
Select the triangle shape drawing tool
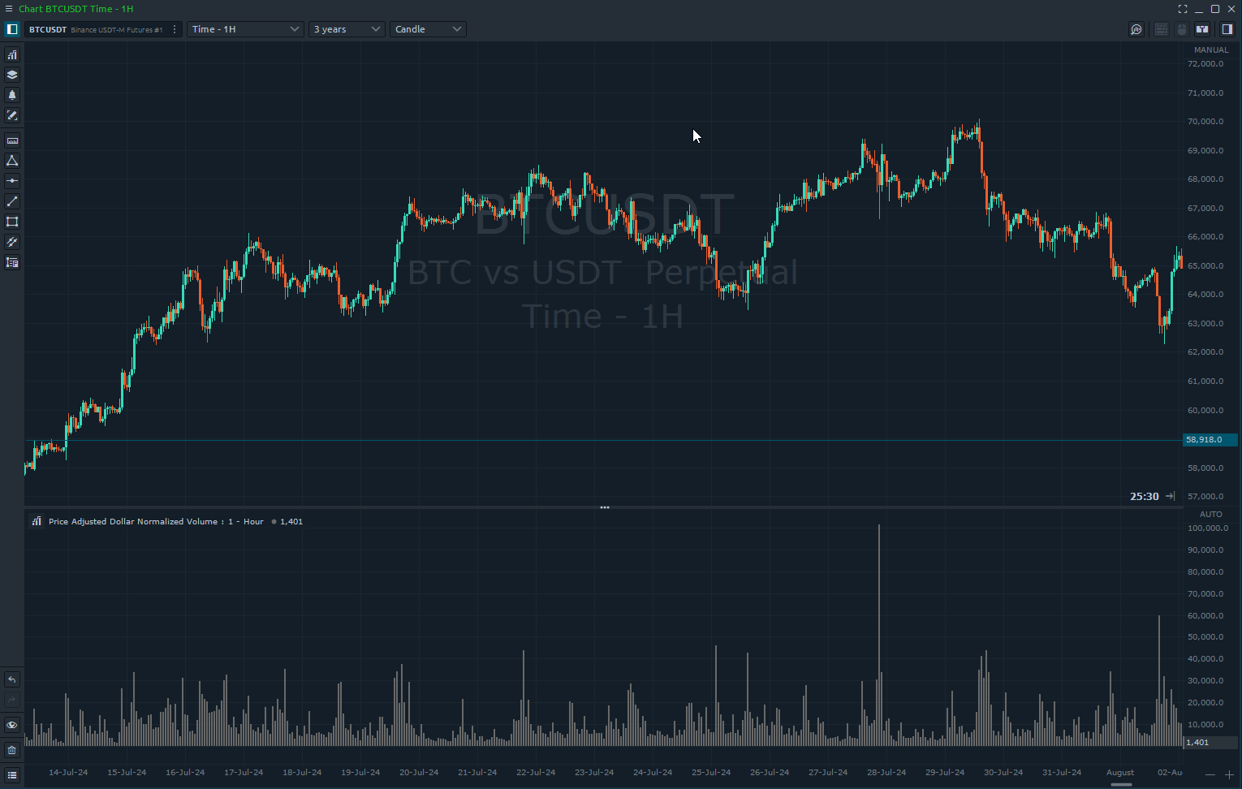pos(12,161)
